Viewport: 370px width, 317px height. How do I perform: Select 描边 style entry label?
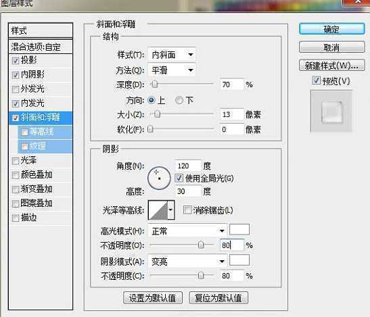pyautogui.click(x=28, y=218)
